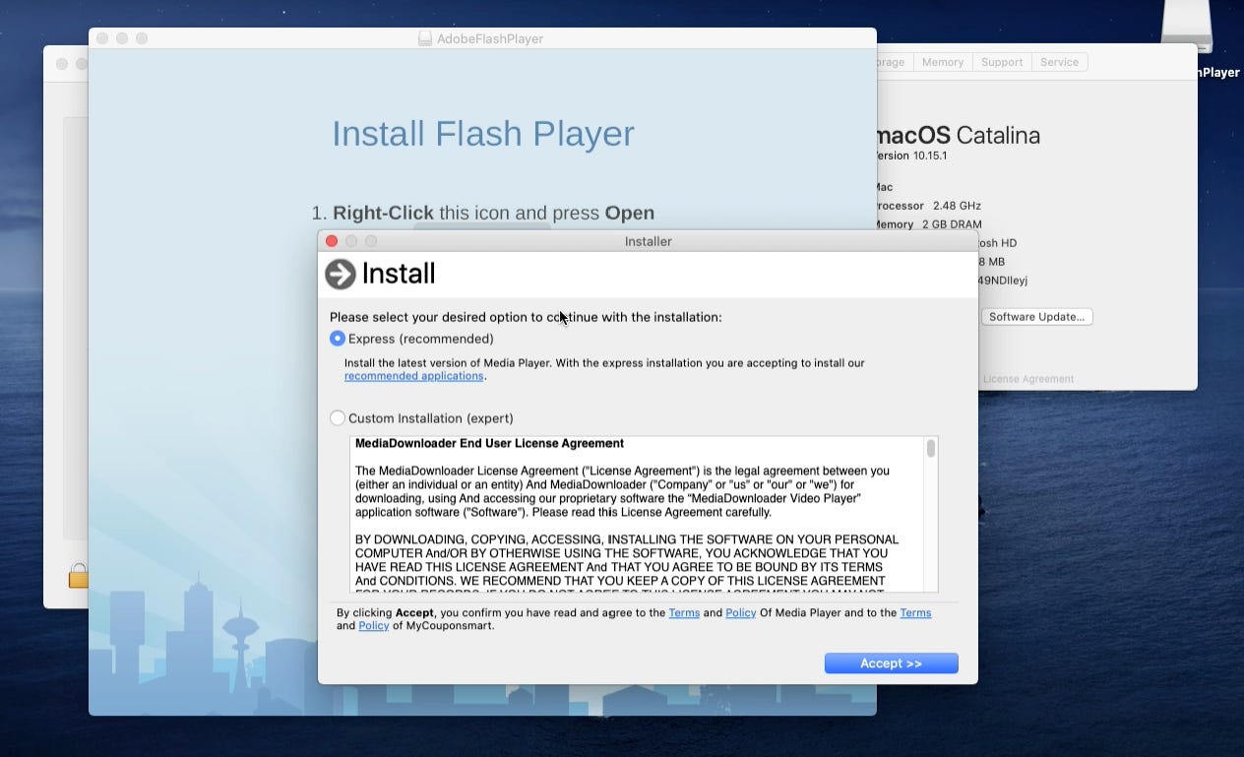The image size is (1244, 757).
Task: Switch to the Memory tab in About This Mac
Action: click(x=943, y=62)
